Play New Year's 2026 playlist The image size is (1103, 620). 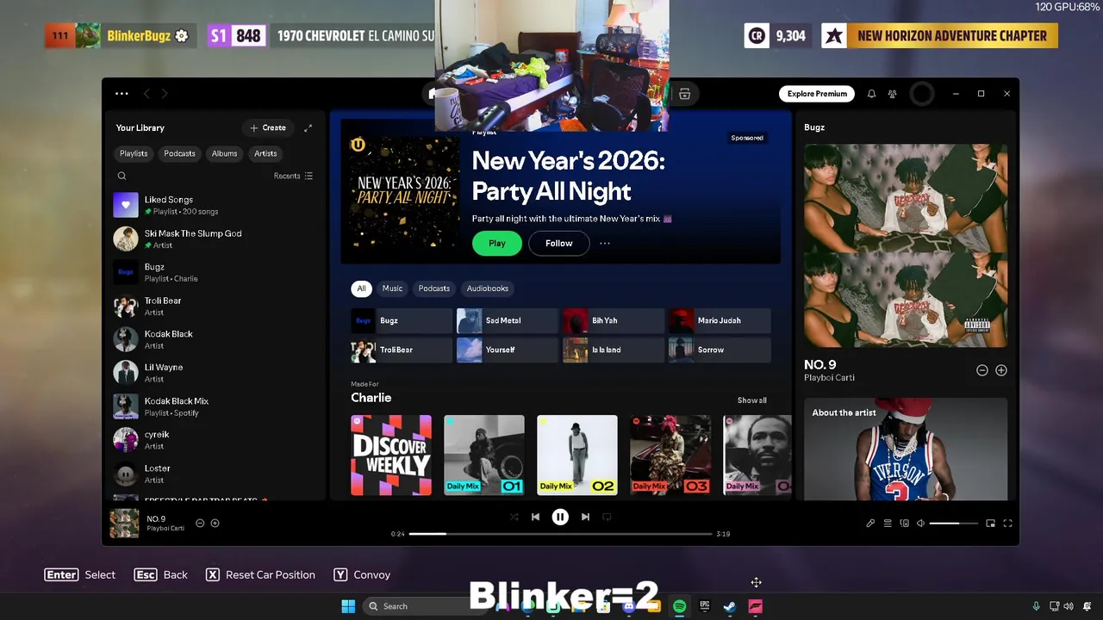pyautogui.click(x=497, y=243)
